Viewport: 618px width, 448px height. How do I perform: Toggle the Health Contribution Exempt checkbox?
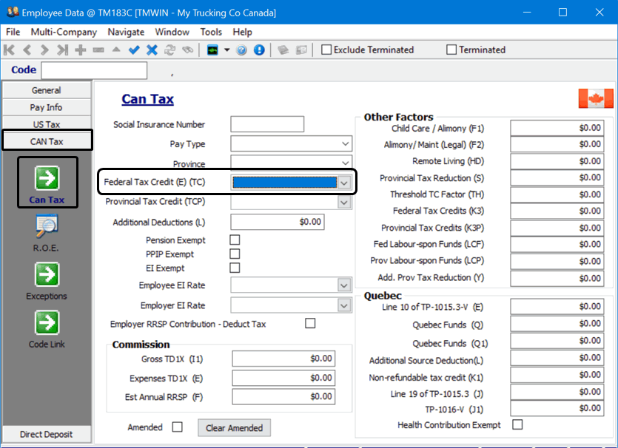click(517, 424)
